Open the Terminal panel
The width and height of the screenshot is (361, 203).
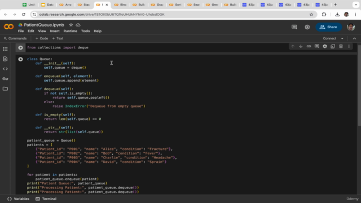click(x=46, y=199)
